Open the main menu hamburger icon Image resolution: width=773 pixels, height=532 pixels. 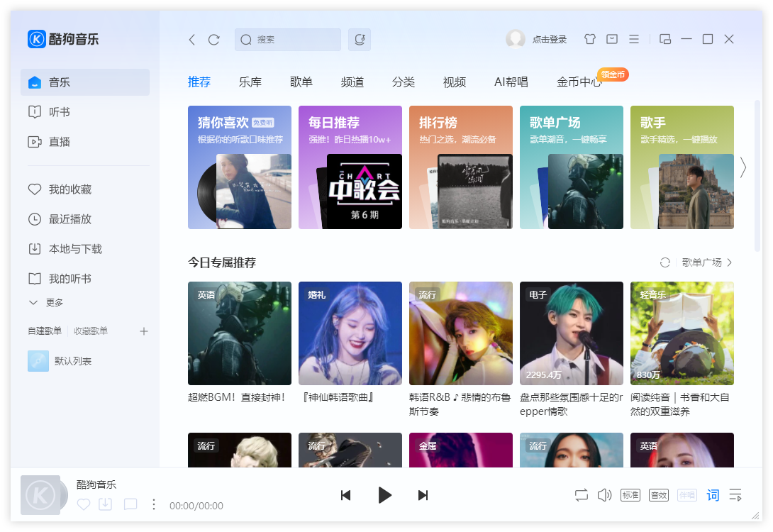(634, 39)
